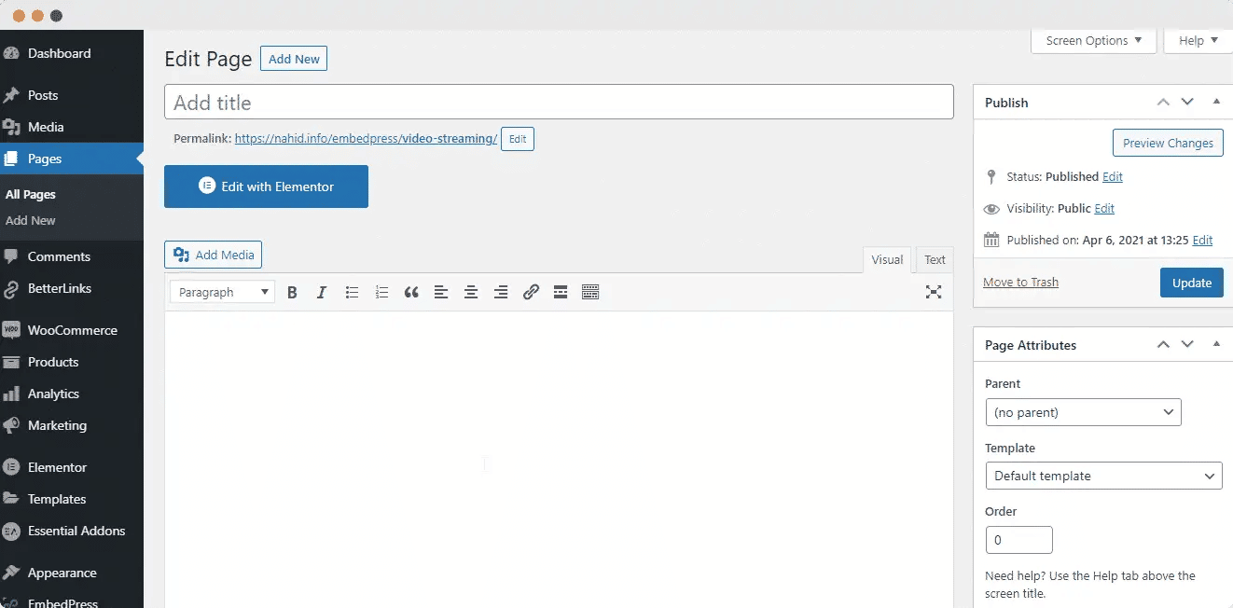The height and width of the screenshot is (608, 1233).
Task: Add a blockquote
Action: 411,292
